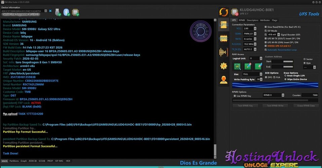Click the blue X disconnect icon
The image size is (322, 168).
click(x=50, y=11)
